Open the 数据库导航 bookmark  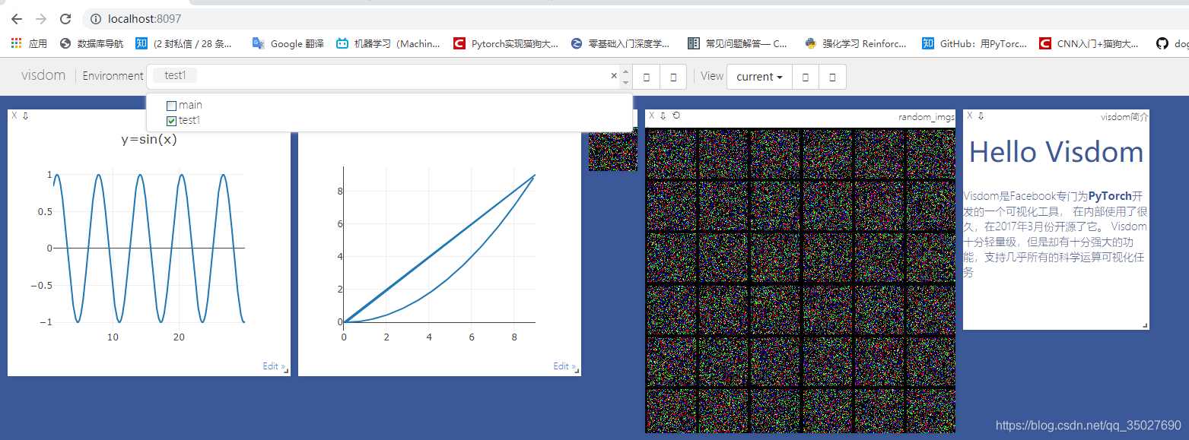coord(92,44)
